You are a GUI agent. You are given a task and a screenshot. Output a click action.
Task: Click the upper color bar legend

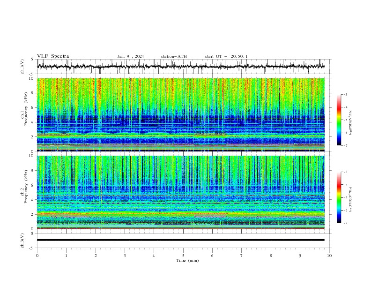[339, 120]
